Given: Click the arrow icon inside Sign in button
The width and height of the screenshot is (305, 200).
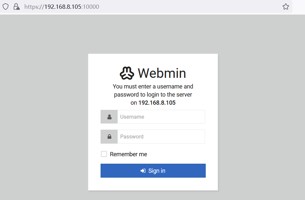Looking at the screenshot, I should pyautogui.click(x=143, y=171).
